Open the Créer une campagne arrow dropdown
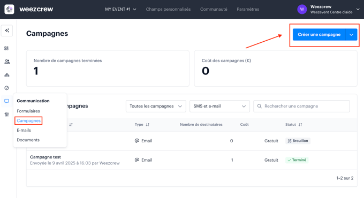The width and height of the screenshot is (364, 198). [352, 35]
